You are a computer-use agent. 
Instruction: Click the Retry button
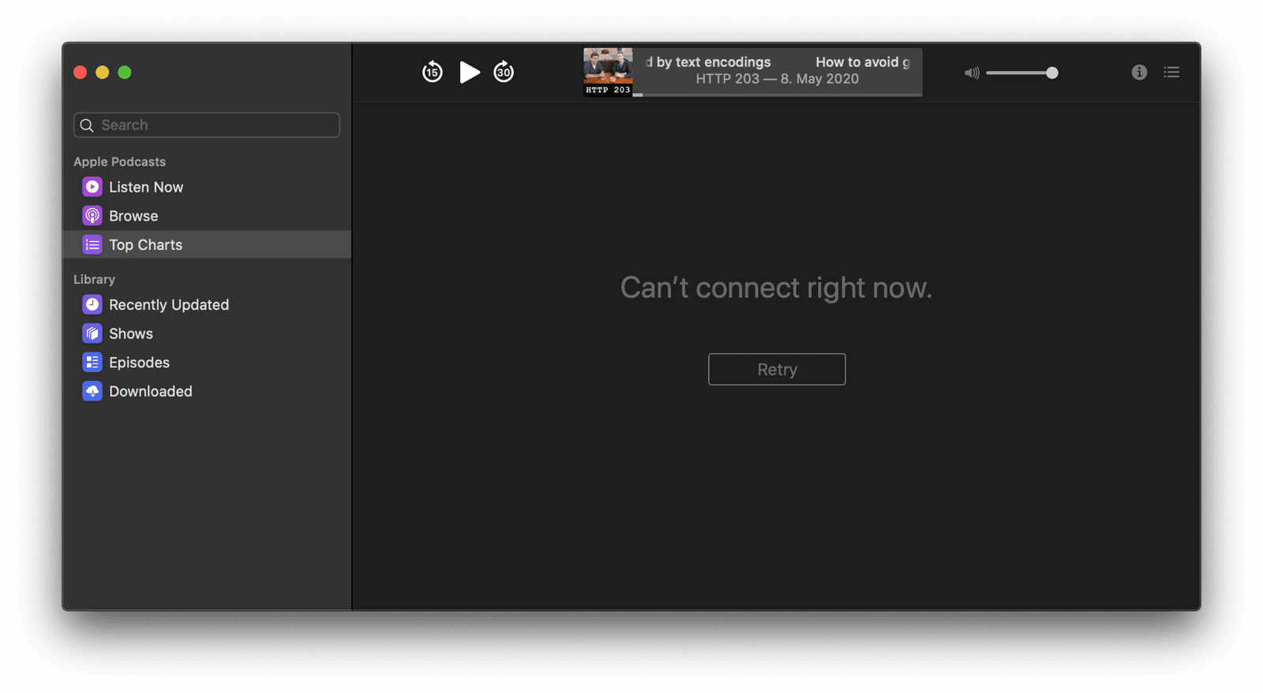777,370
